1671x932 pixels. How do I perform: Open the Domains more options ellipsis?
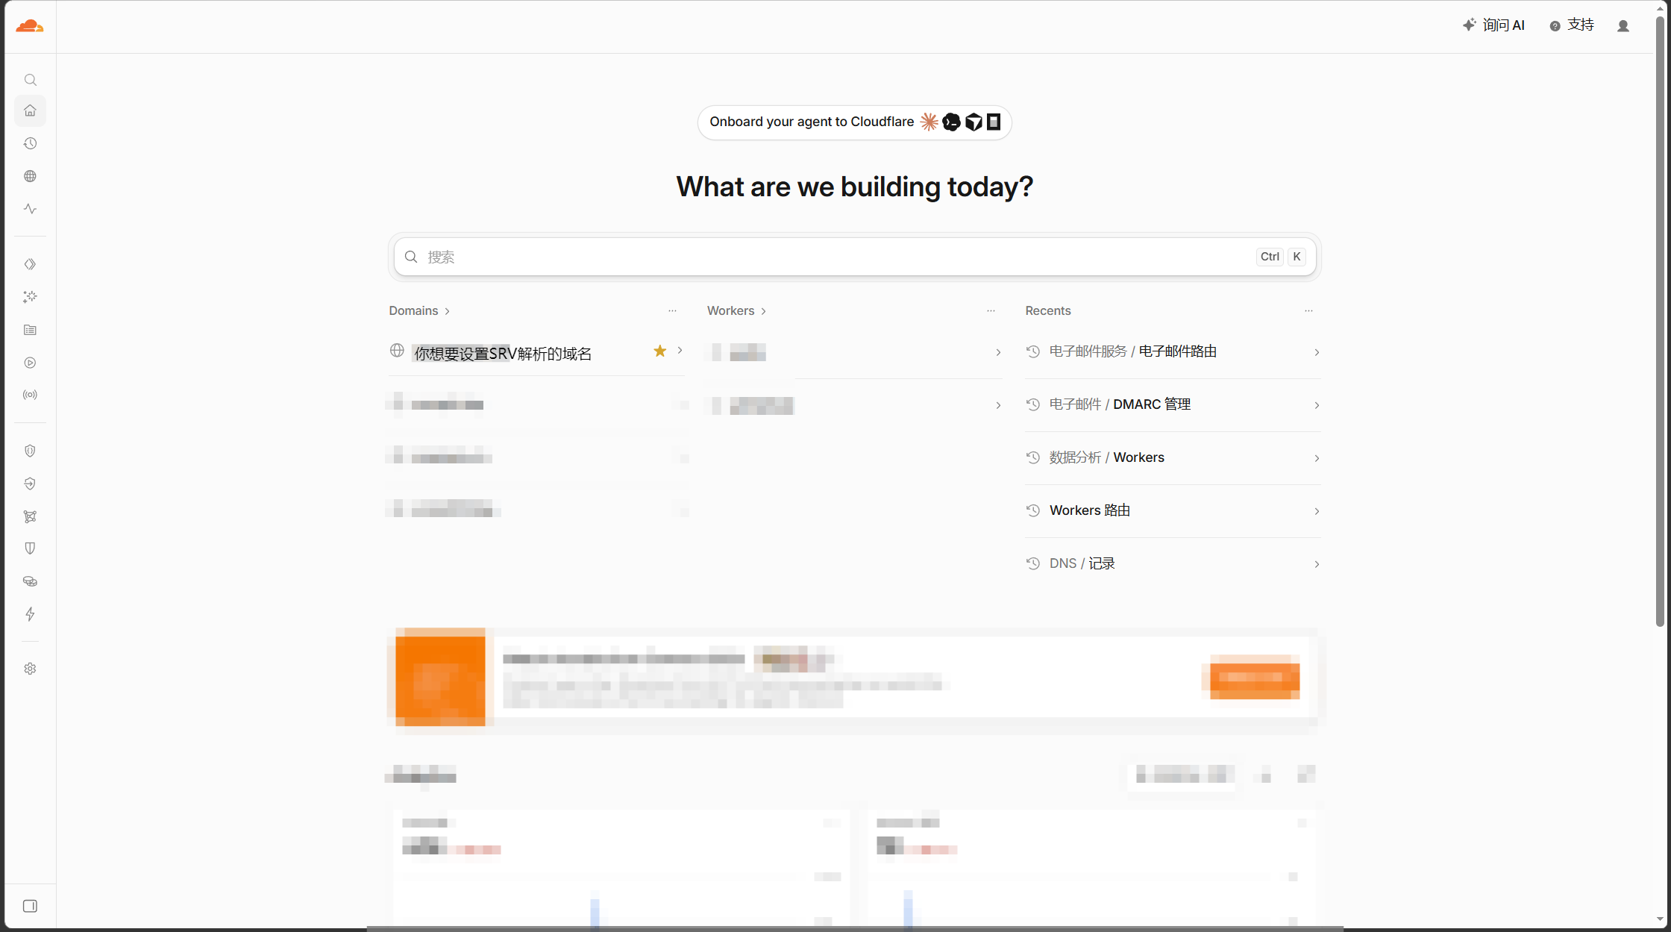click(672, 310)
